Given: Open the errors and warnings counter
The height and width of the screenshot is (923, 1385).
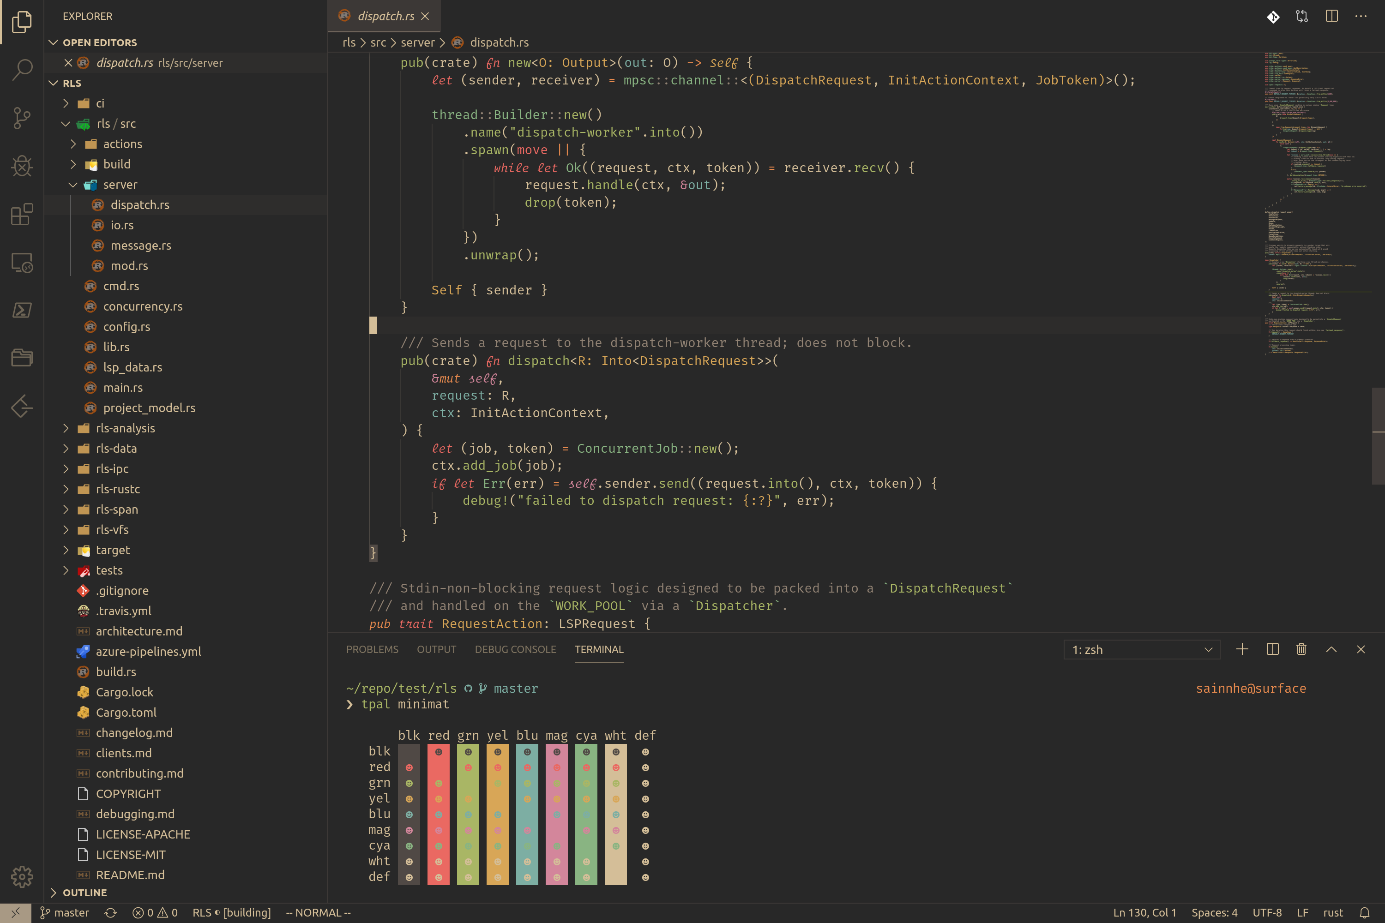Looking at the screenshot, I should tap(156, 912).
